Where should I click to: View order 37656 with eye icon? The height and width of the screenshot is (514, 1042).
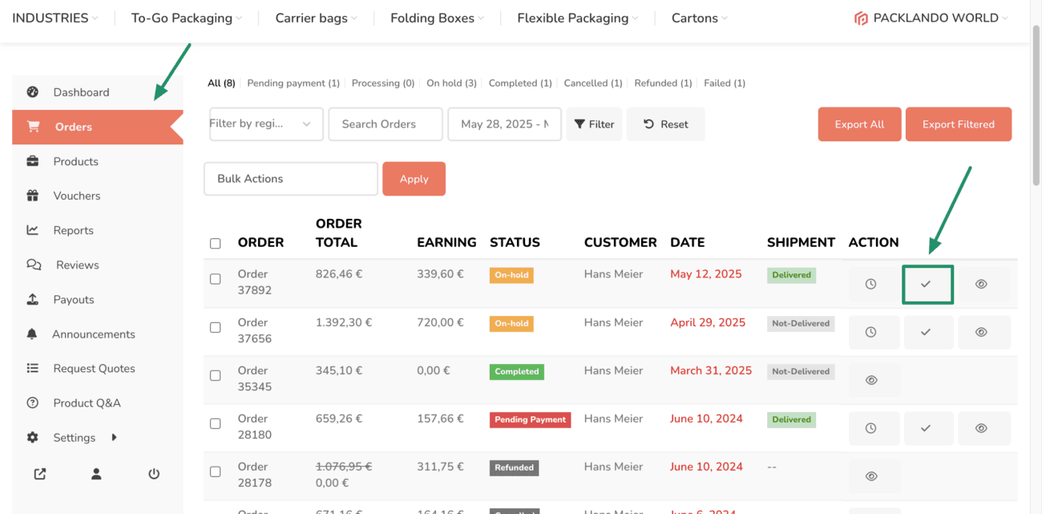[x=982, y=332]
